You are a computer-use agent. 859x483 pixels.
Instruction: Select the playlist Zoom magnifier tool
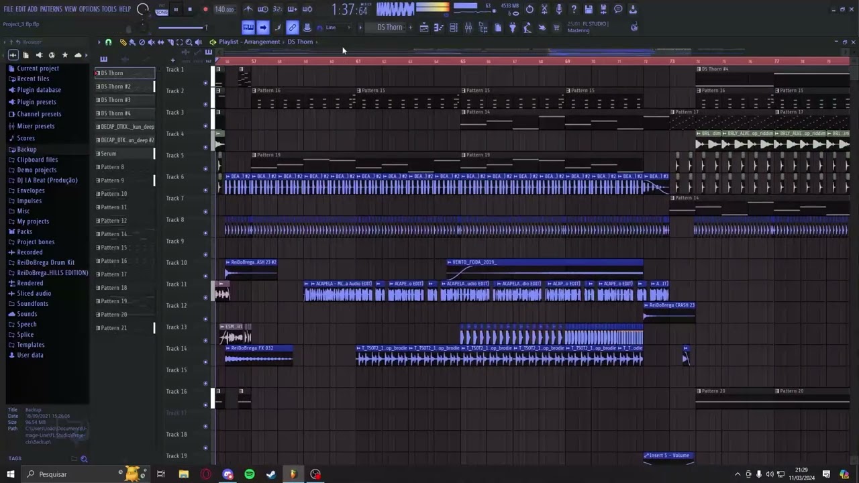click(189, 42)
